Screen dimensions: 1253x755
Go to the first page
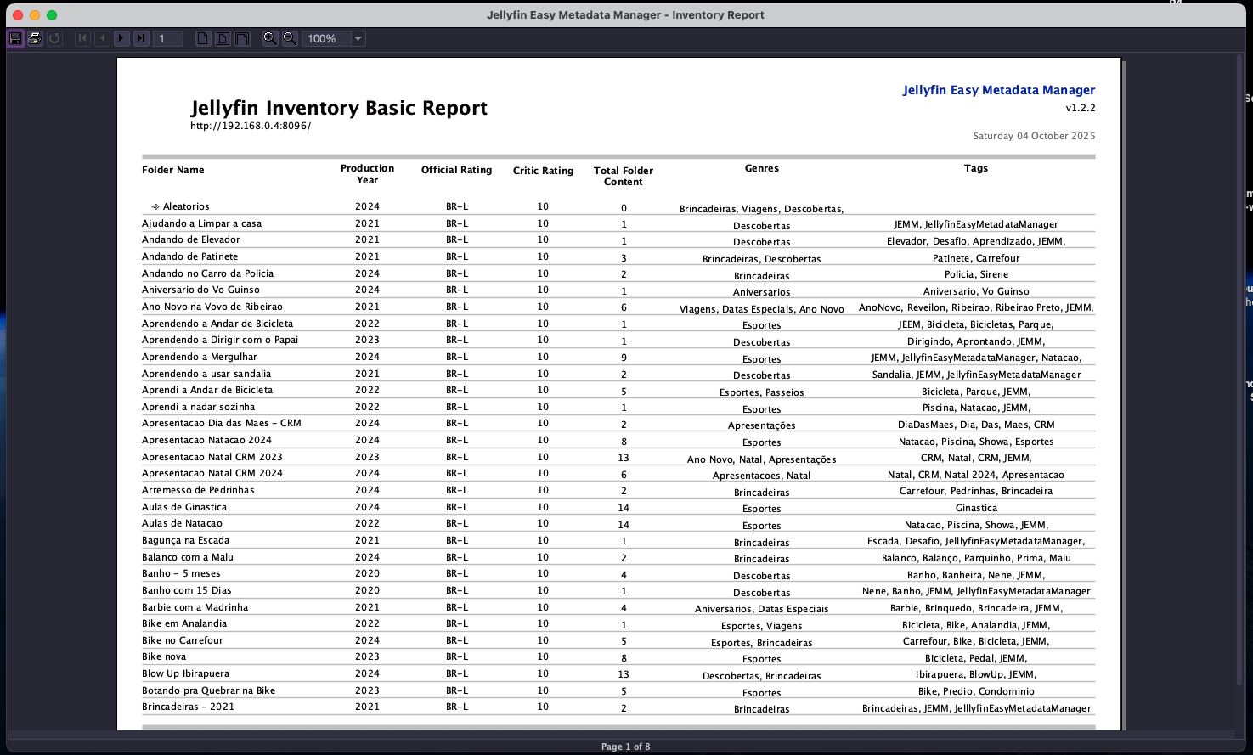(82, 38)
